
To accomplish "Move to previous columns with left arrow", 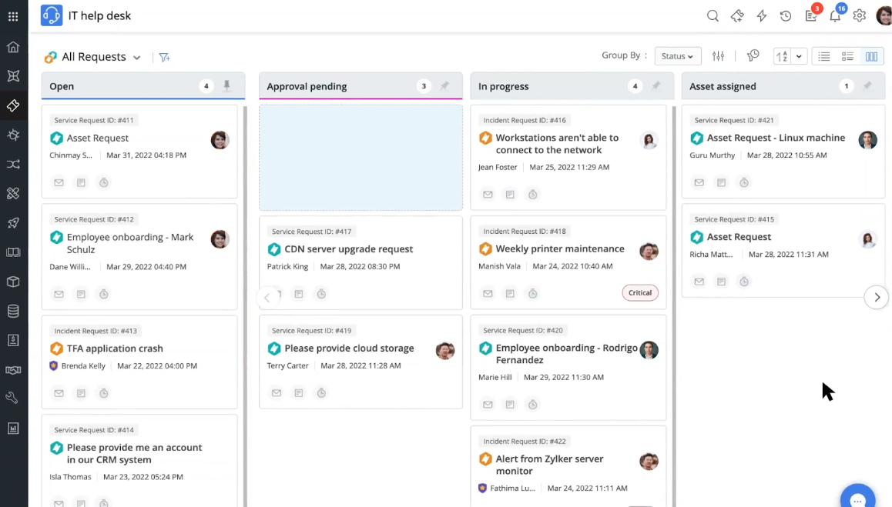I will tap(267, 297).
